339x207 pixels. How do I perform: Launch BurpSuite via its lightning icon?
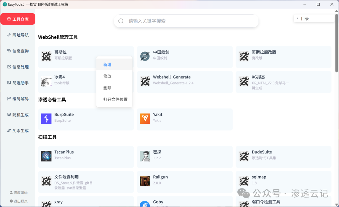pos(46,119)
